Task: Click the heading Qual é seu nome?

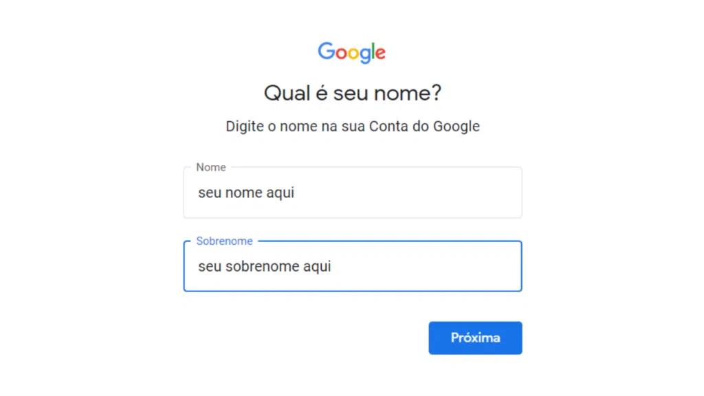Action: pos(352,93)
